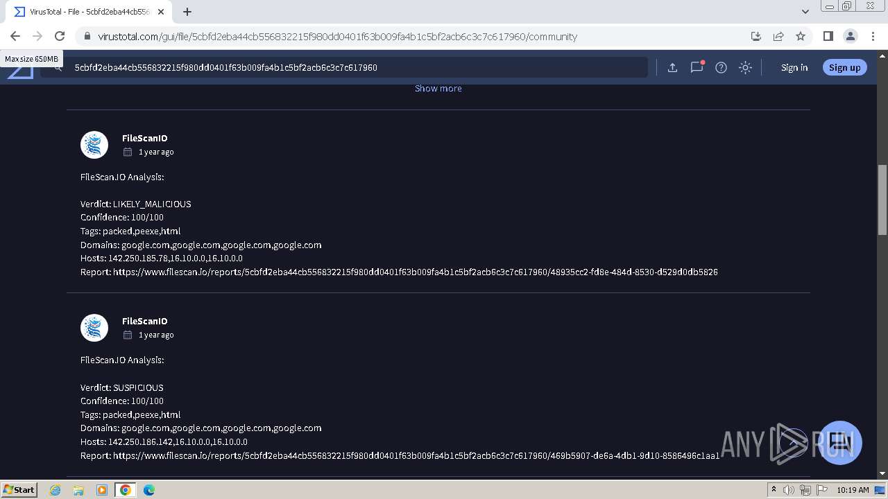Open the Windows Start menu
888x499 pixels.
(x=19, y=489)
